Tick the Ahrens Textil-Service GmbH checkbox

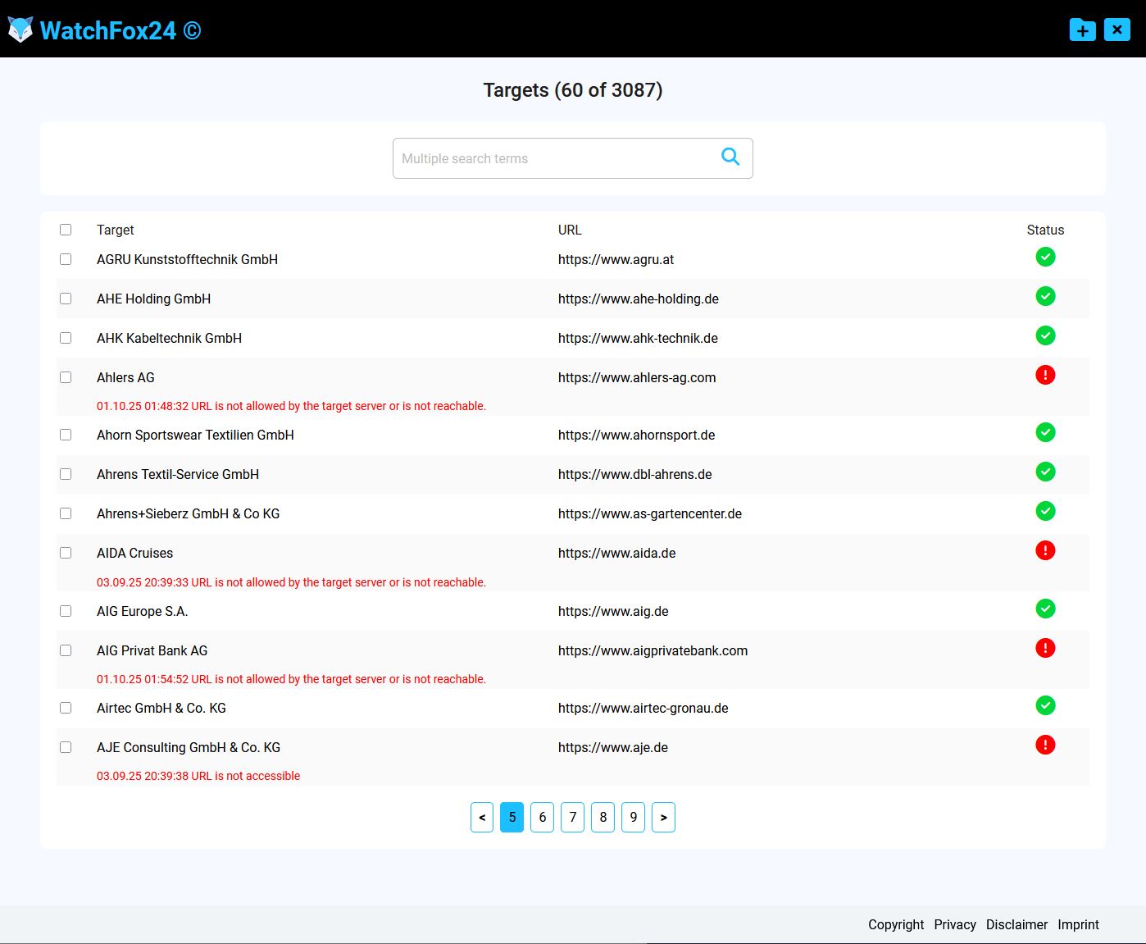(66, 475)
